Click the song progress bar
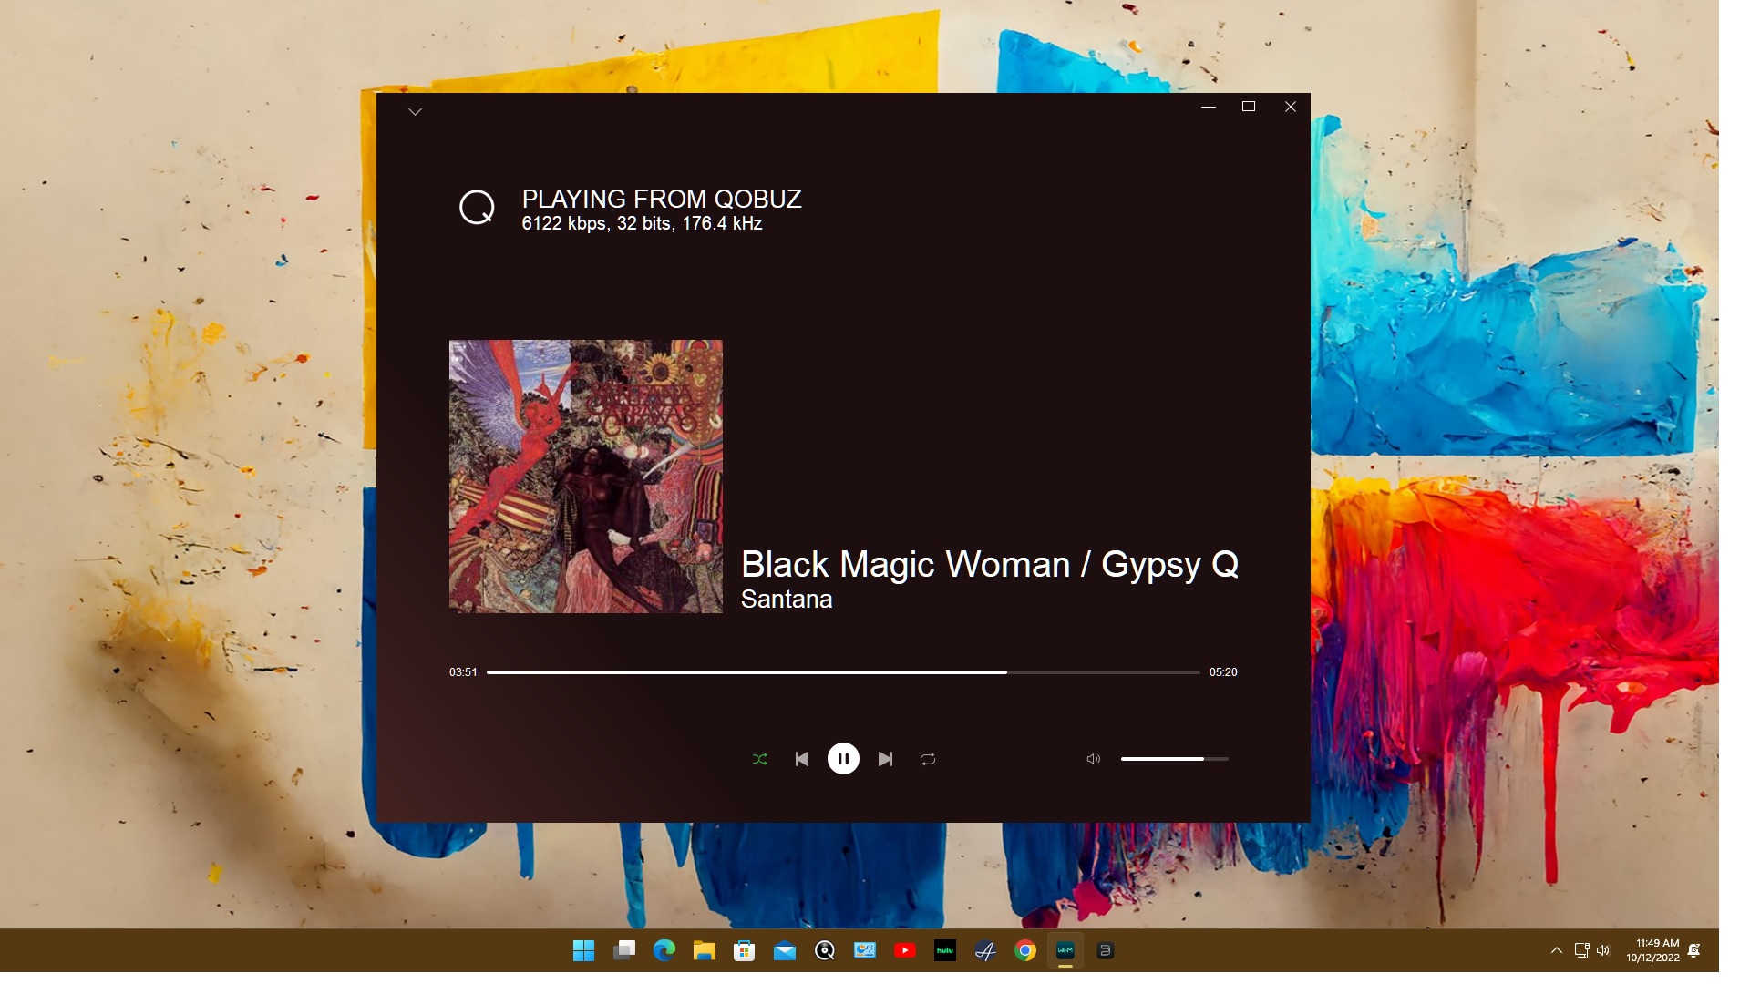 [x=842, y=672]
